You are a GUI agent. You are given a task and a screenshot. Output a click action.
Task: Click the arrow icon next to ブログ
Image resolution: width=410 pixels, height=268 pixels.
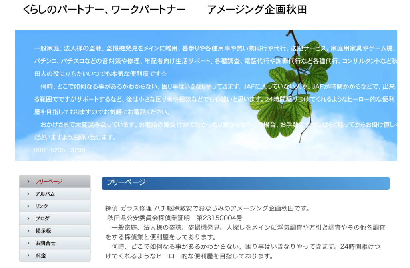27,218
